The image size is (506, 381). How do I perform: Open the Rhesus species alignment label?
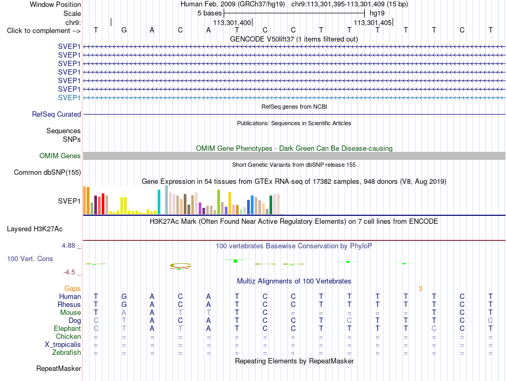coord(69,304)
